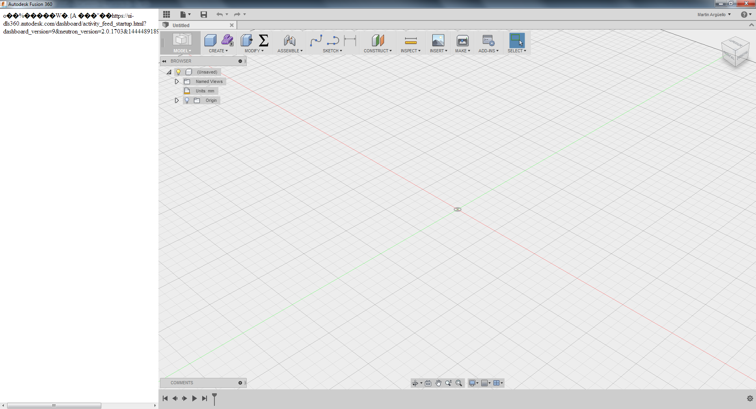Open the data panel grid icon
756x409 pixels.
coord(167,15)
